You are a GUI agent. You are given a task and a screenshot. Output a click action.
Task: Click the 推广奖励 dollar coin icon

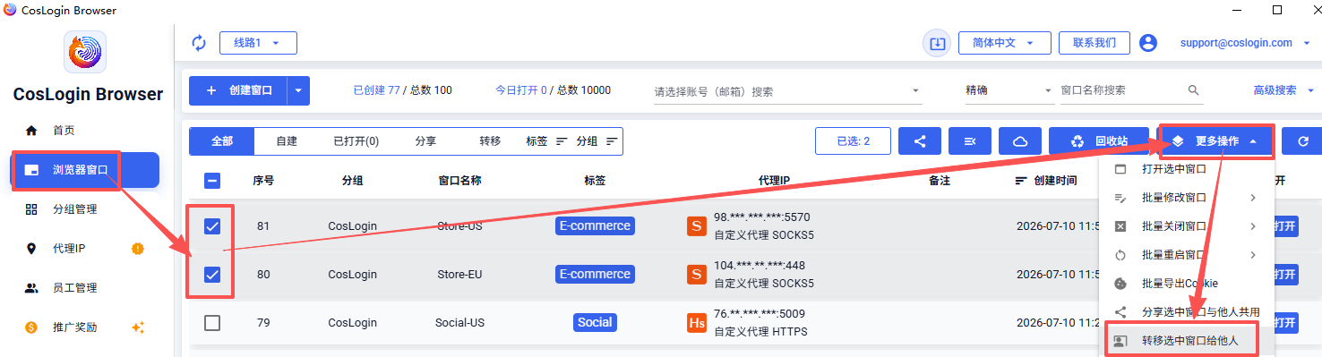(31, 327)
